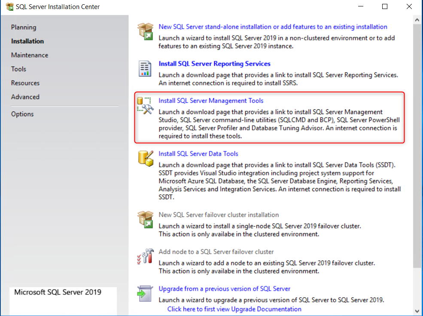Image resolution: width=423 pixels, height=316 pixels.
Task: Click the failover cluster installation box icon
Action: click(x=146, y=220)
